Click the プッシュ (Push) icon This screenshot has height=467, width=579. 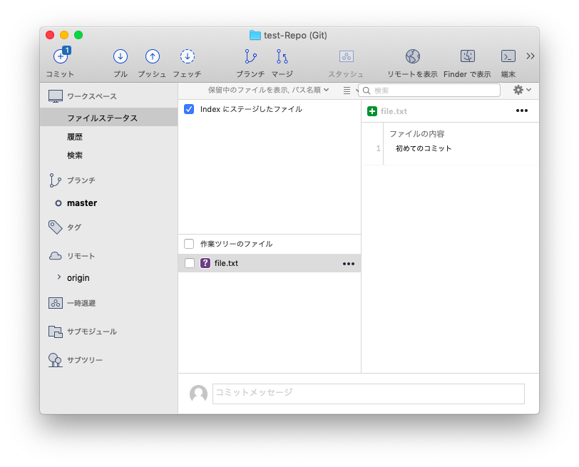[152, 57]
